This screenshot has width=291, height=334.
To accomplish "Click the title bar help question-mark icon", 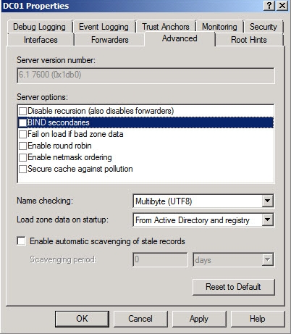I will coord(269,5).
